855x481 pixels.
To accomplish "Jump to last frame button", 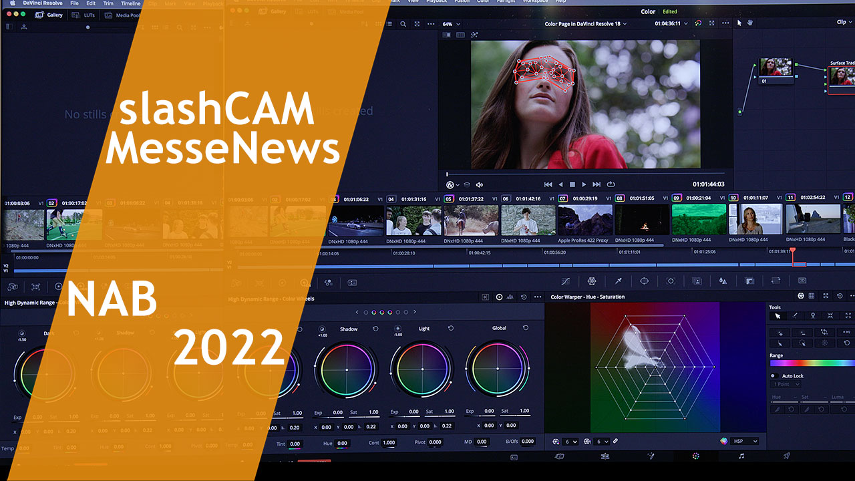I will pyautogui.click(x=597, y=184).
